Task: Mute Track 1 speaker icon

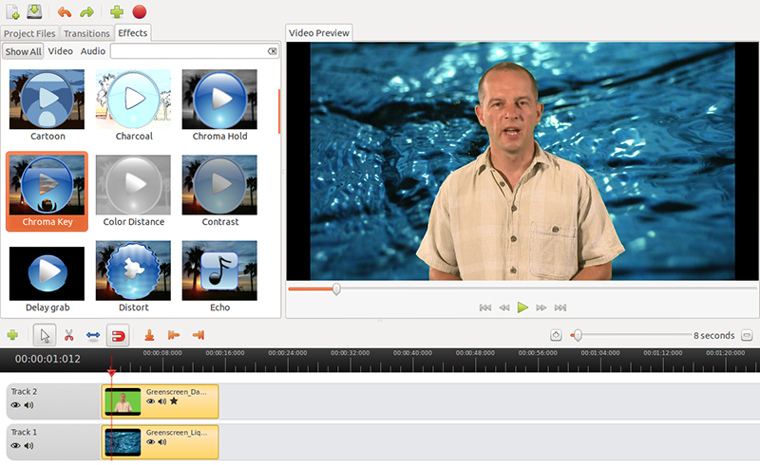Action: (29, 446)
